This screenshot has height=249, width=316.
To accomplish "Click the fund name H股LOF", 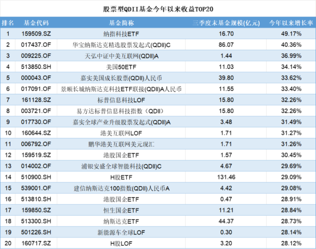I will pyautogui.click(x=121, y=243).
